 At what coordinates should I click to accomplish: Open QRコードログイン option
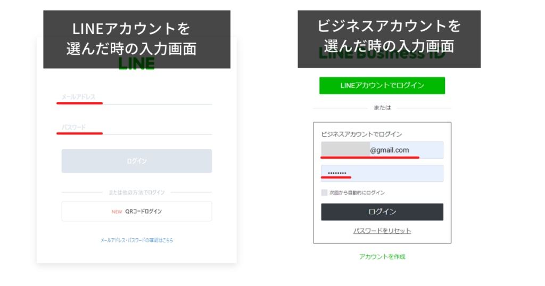coord(137,212)
